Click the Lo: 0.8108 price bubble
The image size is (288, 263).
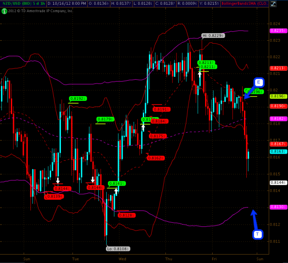118,249
